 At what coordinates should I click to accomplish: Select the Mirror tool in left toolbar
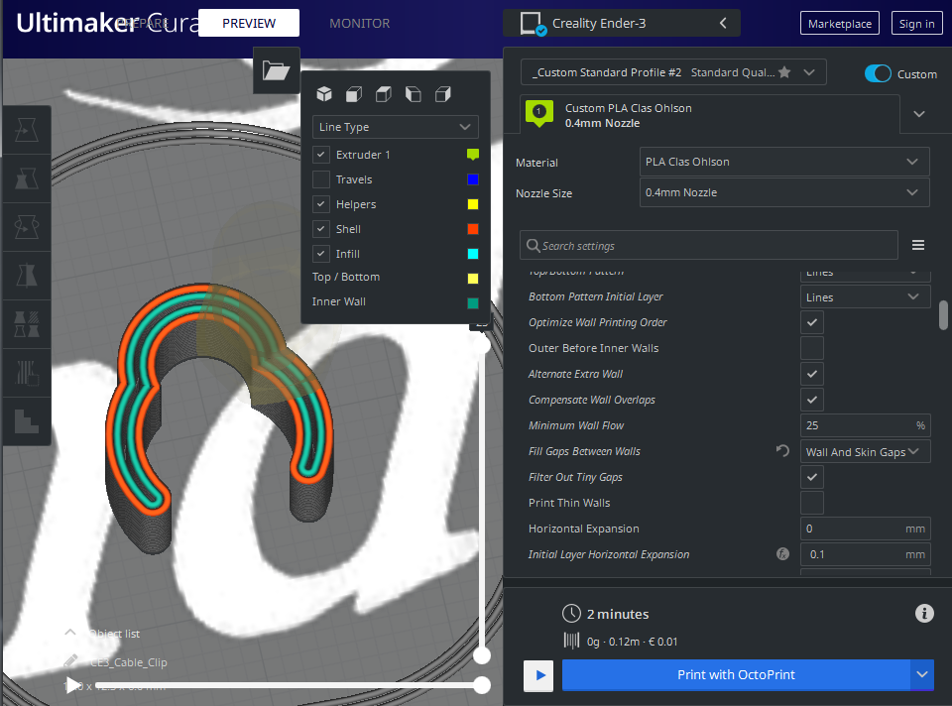coord(27,276)
